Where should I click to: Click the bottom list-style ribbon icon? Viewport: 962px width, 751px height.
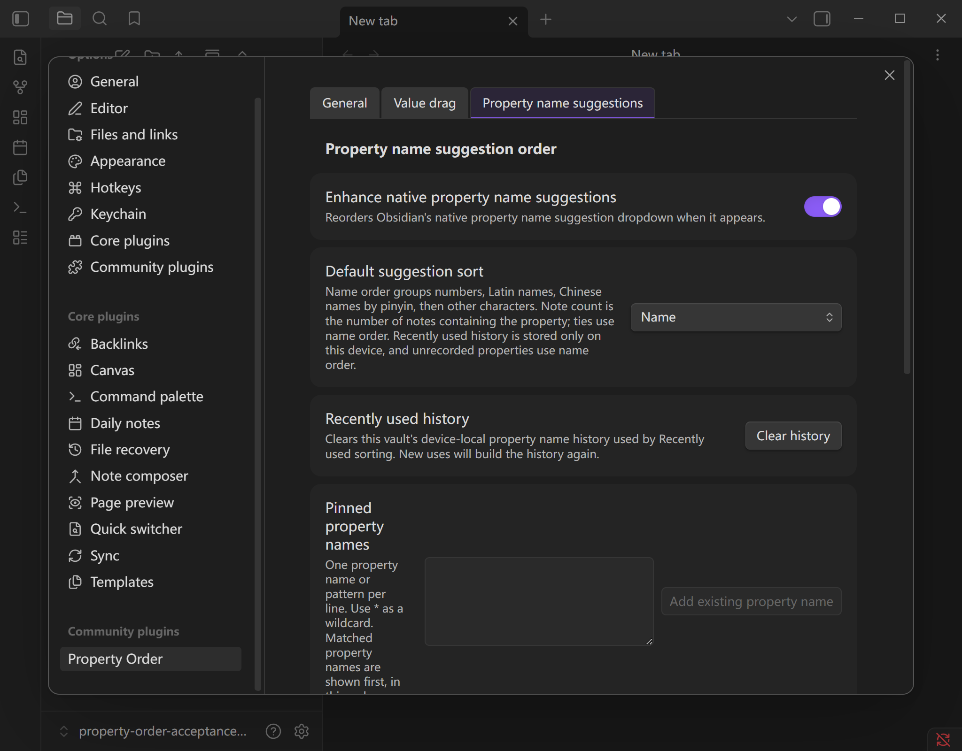20,238
